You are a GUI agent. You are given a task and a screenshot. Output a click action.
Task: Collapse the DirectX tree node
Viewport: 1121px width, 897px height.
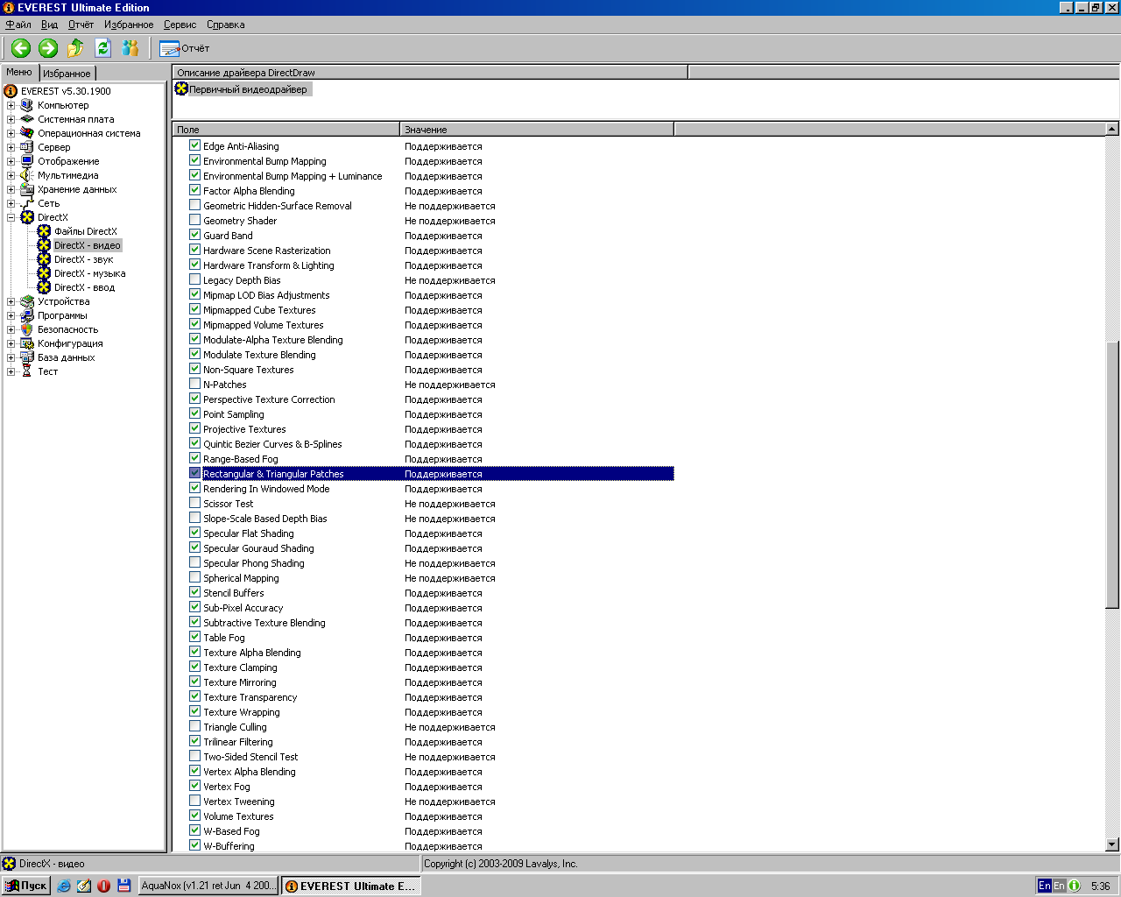click(x=11, y=217)
